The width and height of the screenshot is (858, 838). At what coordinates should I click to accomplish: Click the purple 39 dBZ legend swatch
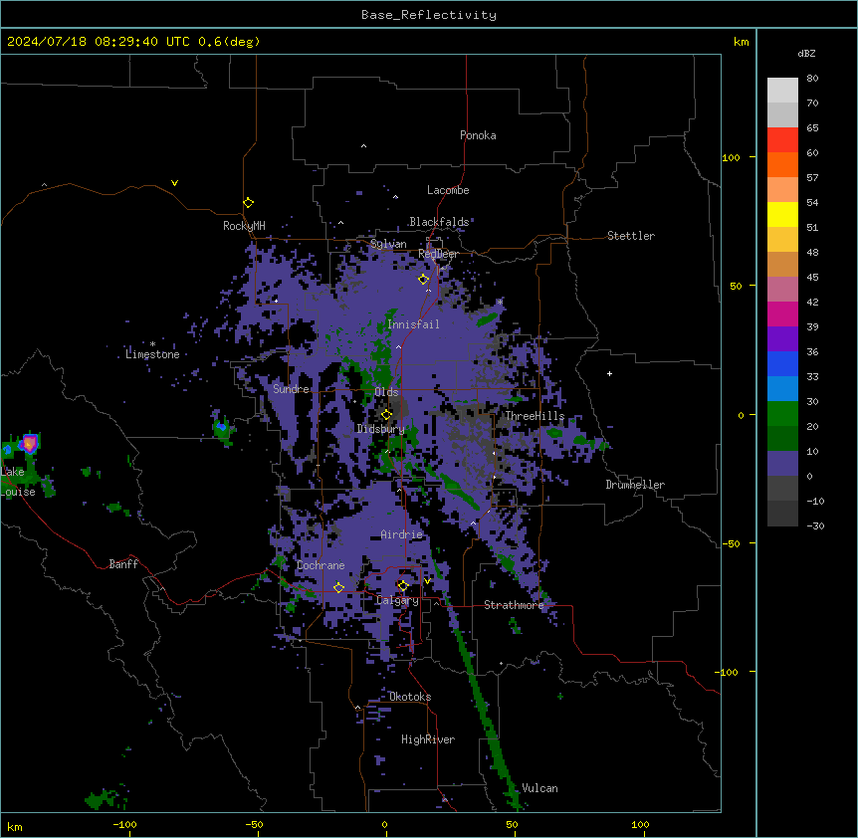tap(782, 338)
